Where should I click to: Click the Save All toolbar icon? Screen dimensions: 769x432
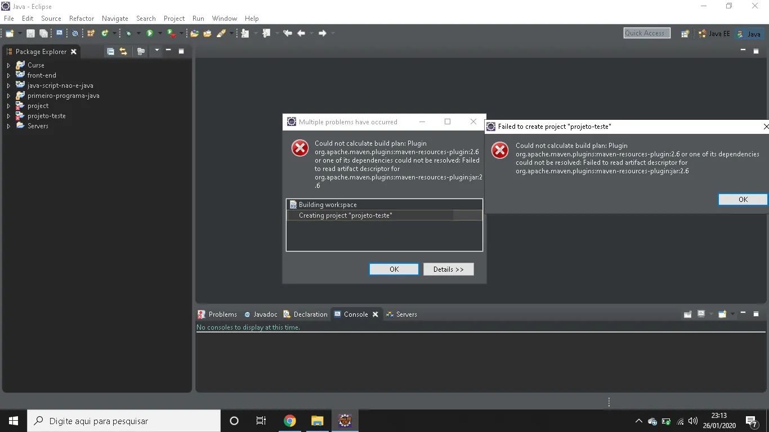click(x=43, y=34)
